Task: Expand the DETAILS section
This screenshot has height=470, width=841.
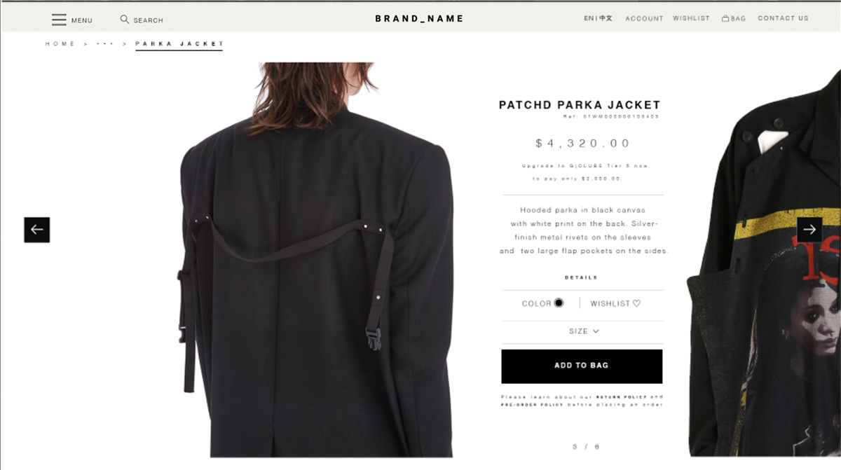Action: [581, 277]
